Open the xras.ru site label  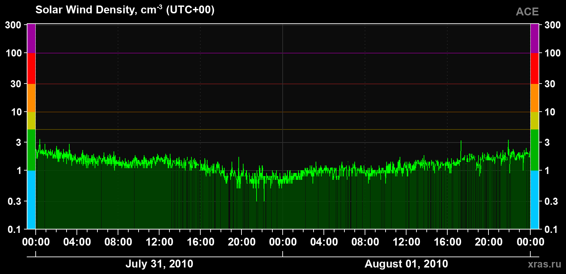(545, 264)
